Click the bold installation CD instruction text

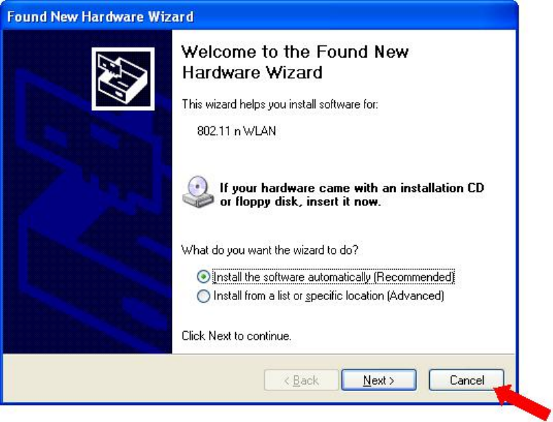pos(351,194)
